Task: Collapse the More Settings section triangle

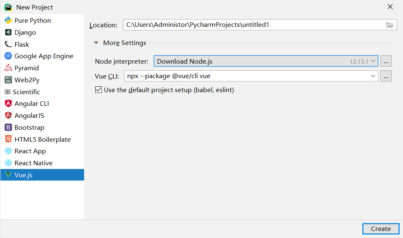Action: [96, 43]
